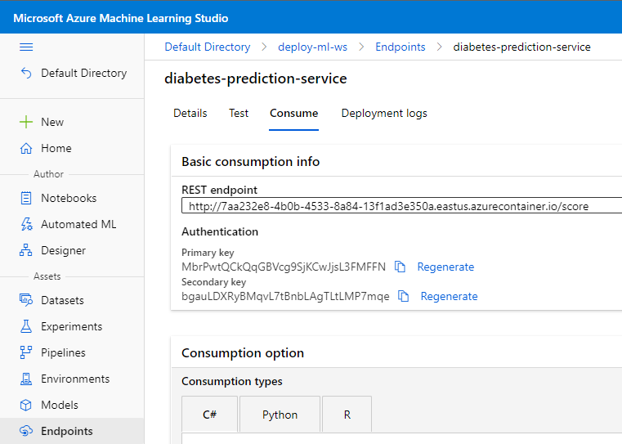Open the Deployment logs tab
622x444 pixels.
coord(384,113)
